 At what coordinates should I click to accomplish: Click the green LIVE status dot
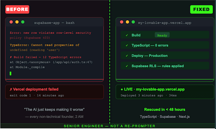tap(122, 89)
